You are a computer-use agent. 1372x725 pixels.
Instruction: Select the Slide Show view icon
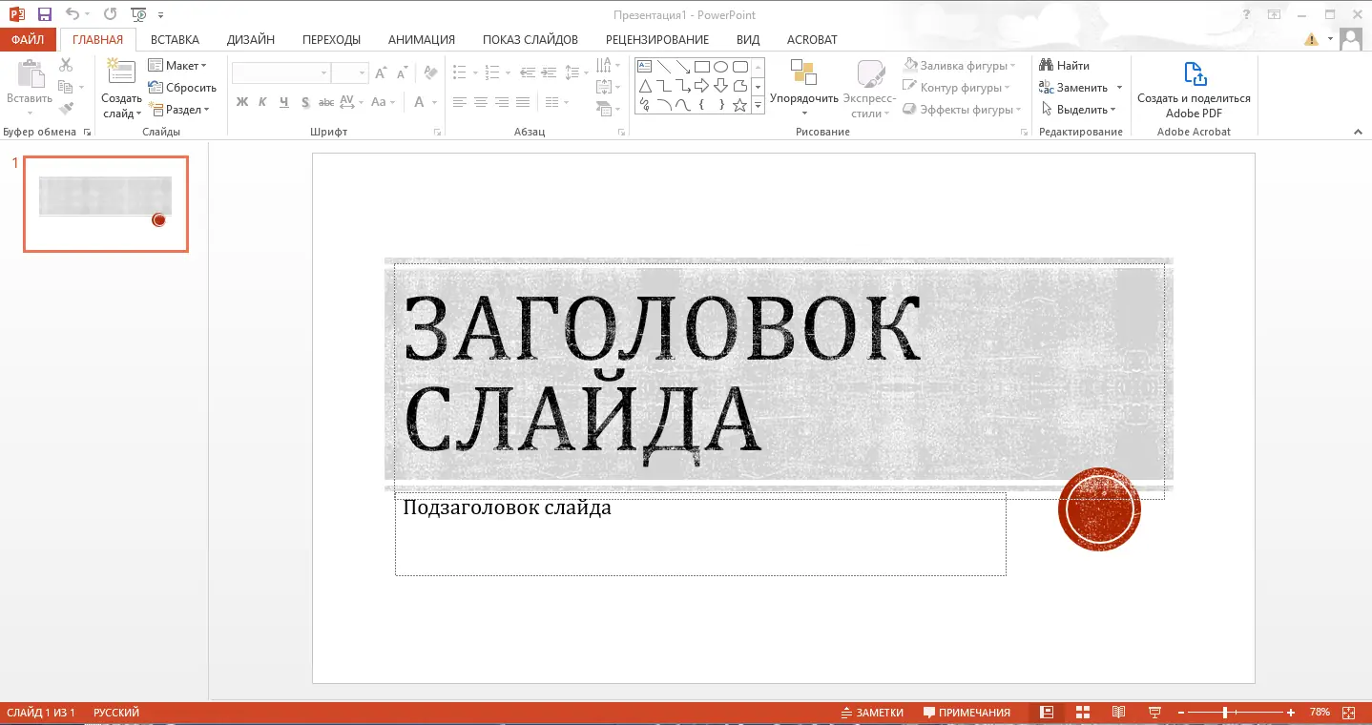1154,712
